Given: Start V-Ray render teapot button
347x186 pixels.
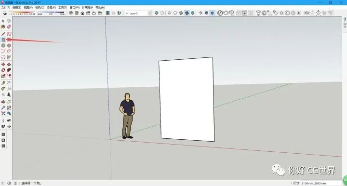Looking at the screenshot, I should click(x=226, y=13).
